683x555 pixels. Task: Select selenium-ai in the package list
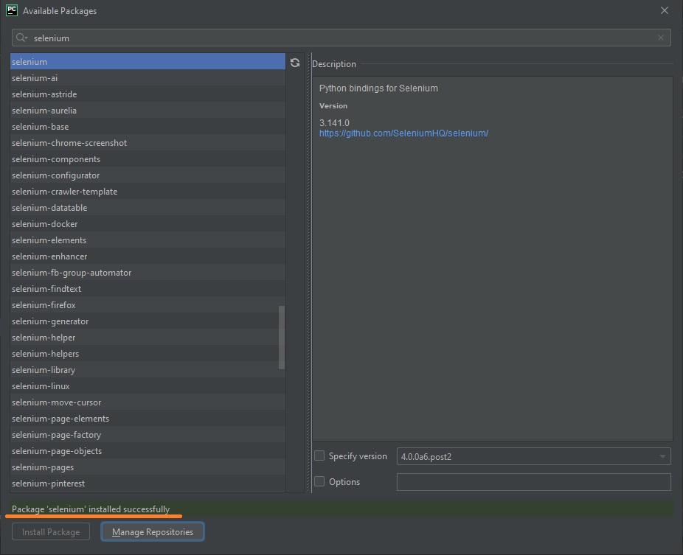(x=148, y=78)
